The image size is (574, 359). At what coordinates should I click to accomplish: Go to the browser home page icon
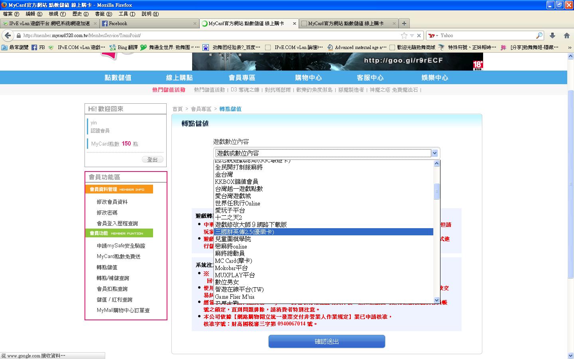point(567,36)
